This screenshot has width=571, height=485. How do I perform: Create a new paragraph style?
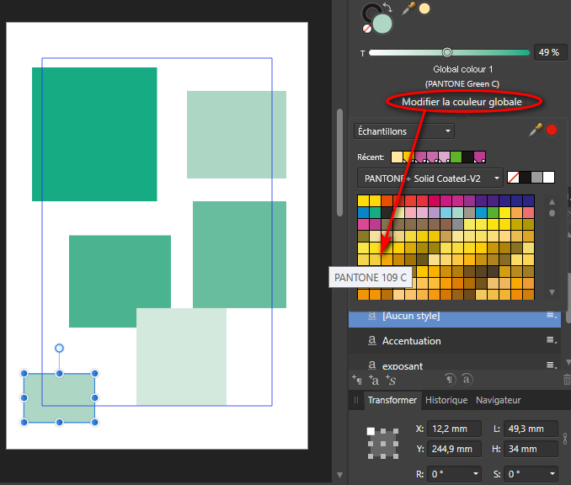pos(357,380)
